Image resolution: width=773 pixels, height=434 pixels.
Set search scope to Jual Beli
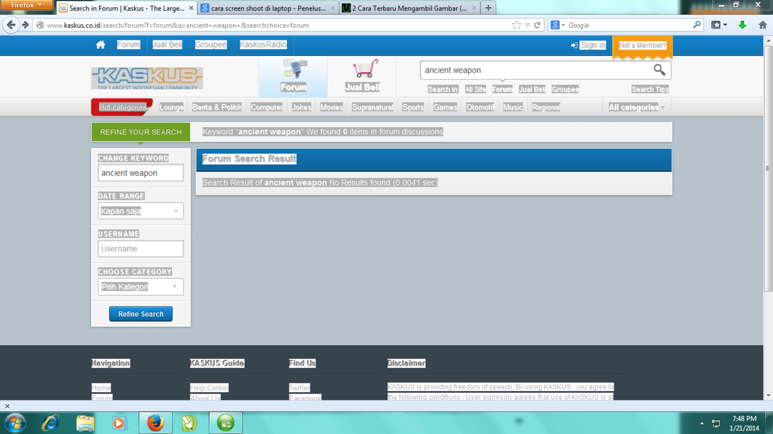(532, 89)
